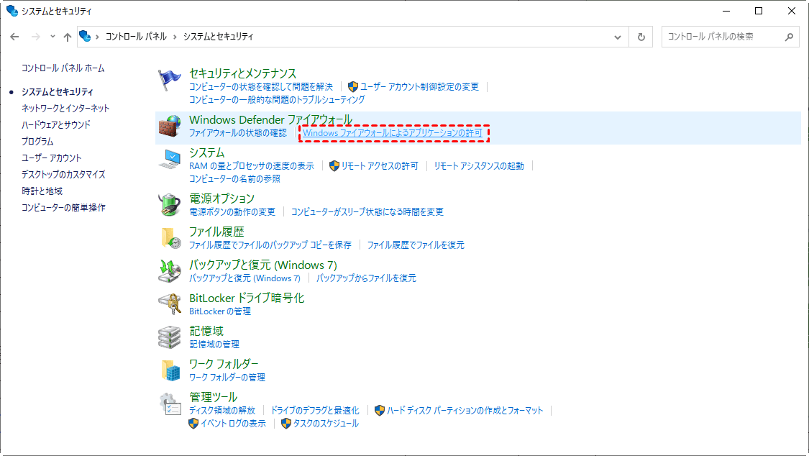Click the 記憶域 storage drives icon
The width and height of the screenshot is (809, 456).
[x=170, y=337]
